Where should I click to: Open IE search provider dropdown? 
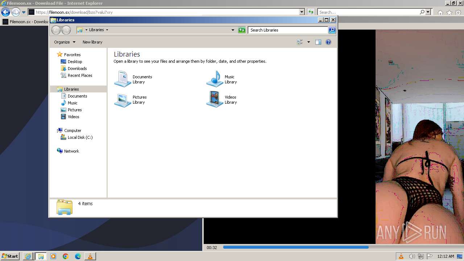428,12
